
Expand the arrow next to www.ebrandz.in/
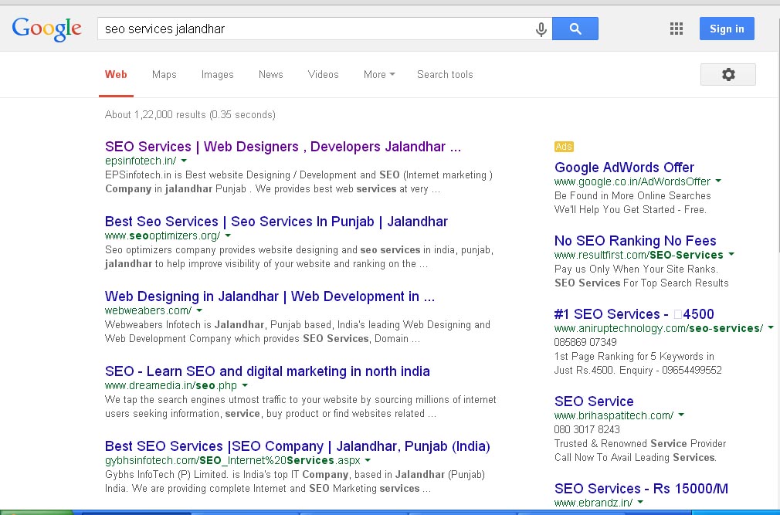click(x=640, y=503)
